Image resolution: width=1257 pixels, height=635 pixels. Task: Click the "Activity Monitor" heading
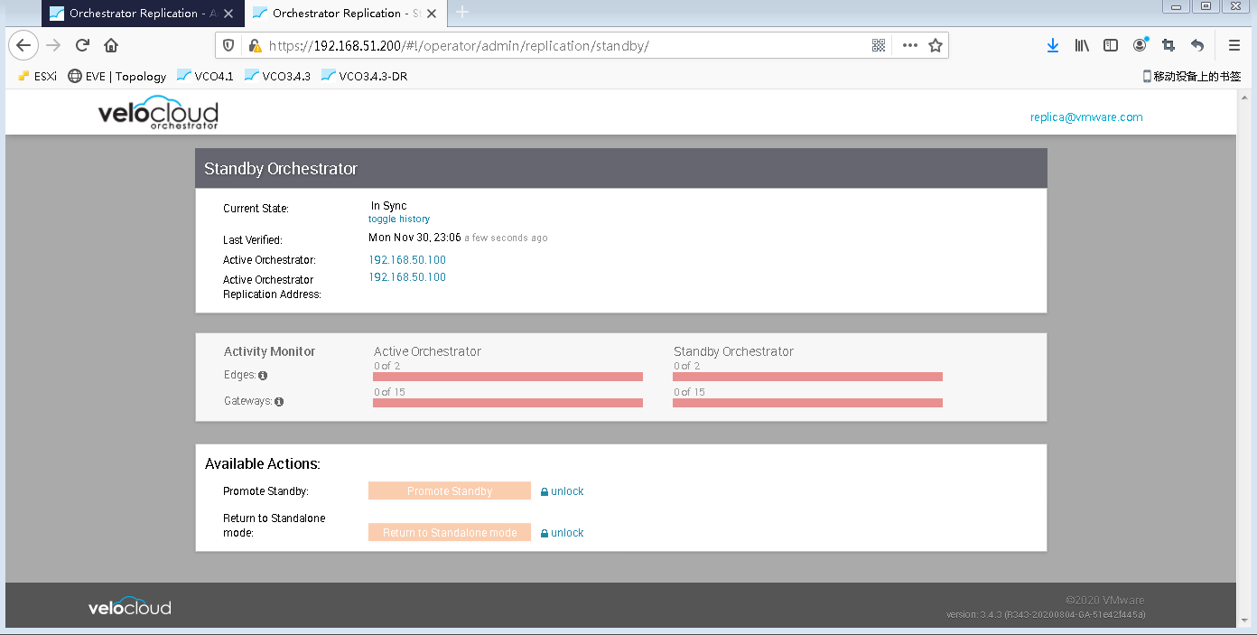[270, 351]
